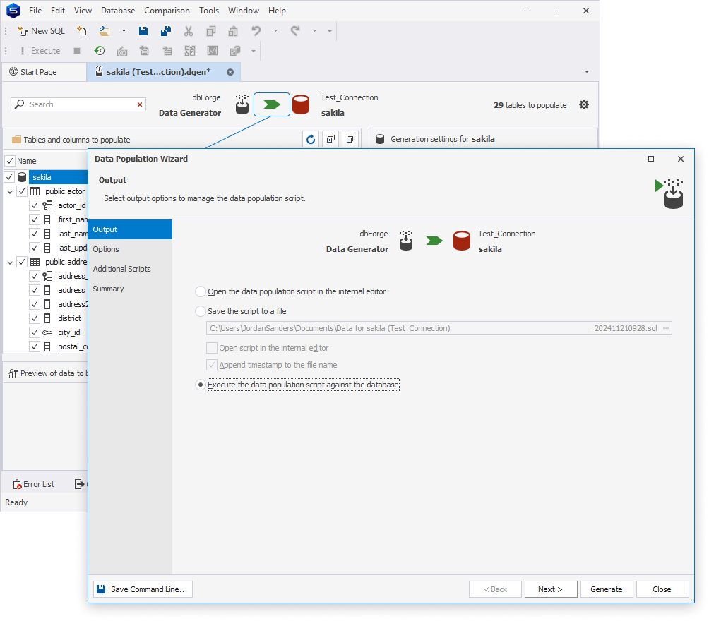Viewport: 709px width, 621px height.
Task: Maximize the Data Population Wizard window
Action: (651, 159)
